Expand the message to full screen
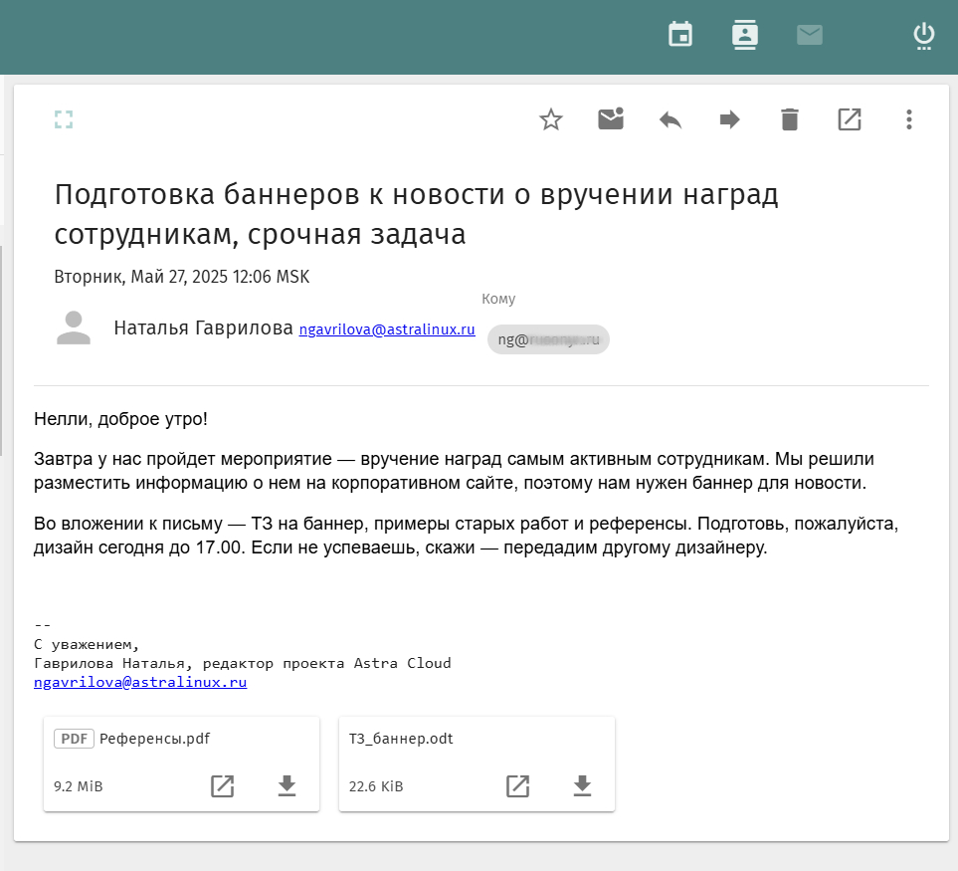 click(64, 119)
